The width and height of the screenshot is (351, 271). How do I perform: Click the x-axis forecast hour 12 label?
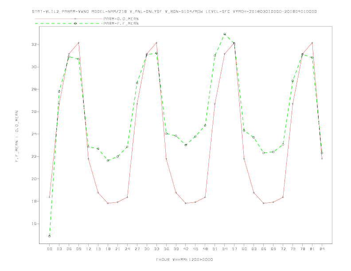tap(89, 249)
